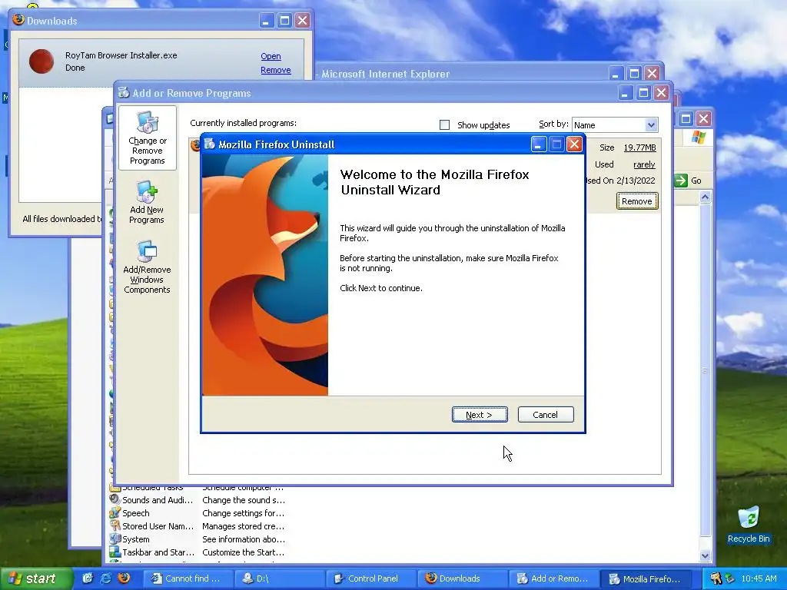Minimize the Microsoft Internet Explorer window

click(616, 74)
